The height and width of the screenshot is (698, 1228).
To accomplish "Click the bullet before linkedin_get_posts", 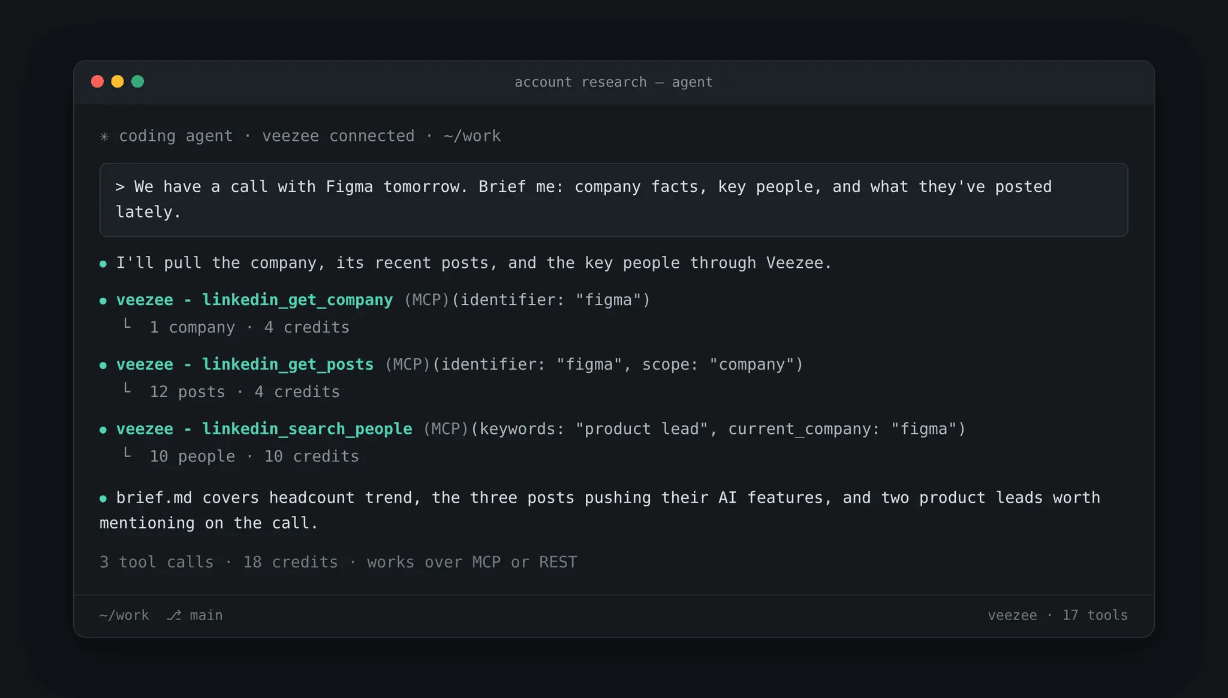I will (103, 365).
